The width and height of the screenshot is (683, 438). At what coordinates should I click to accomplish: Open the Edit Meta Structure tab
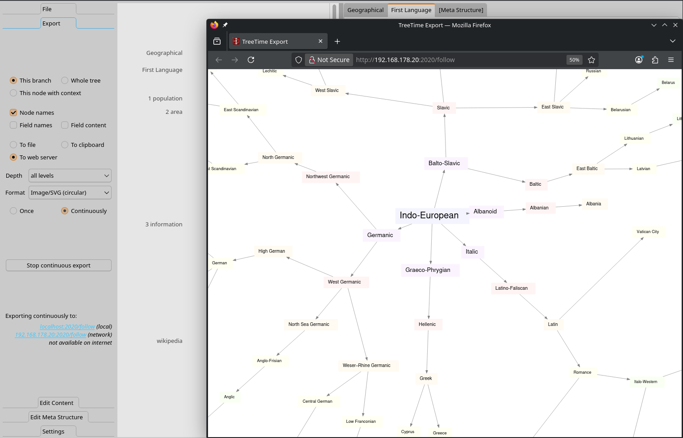point(56,417)
